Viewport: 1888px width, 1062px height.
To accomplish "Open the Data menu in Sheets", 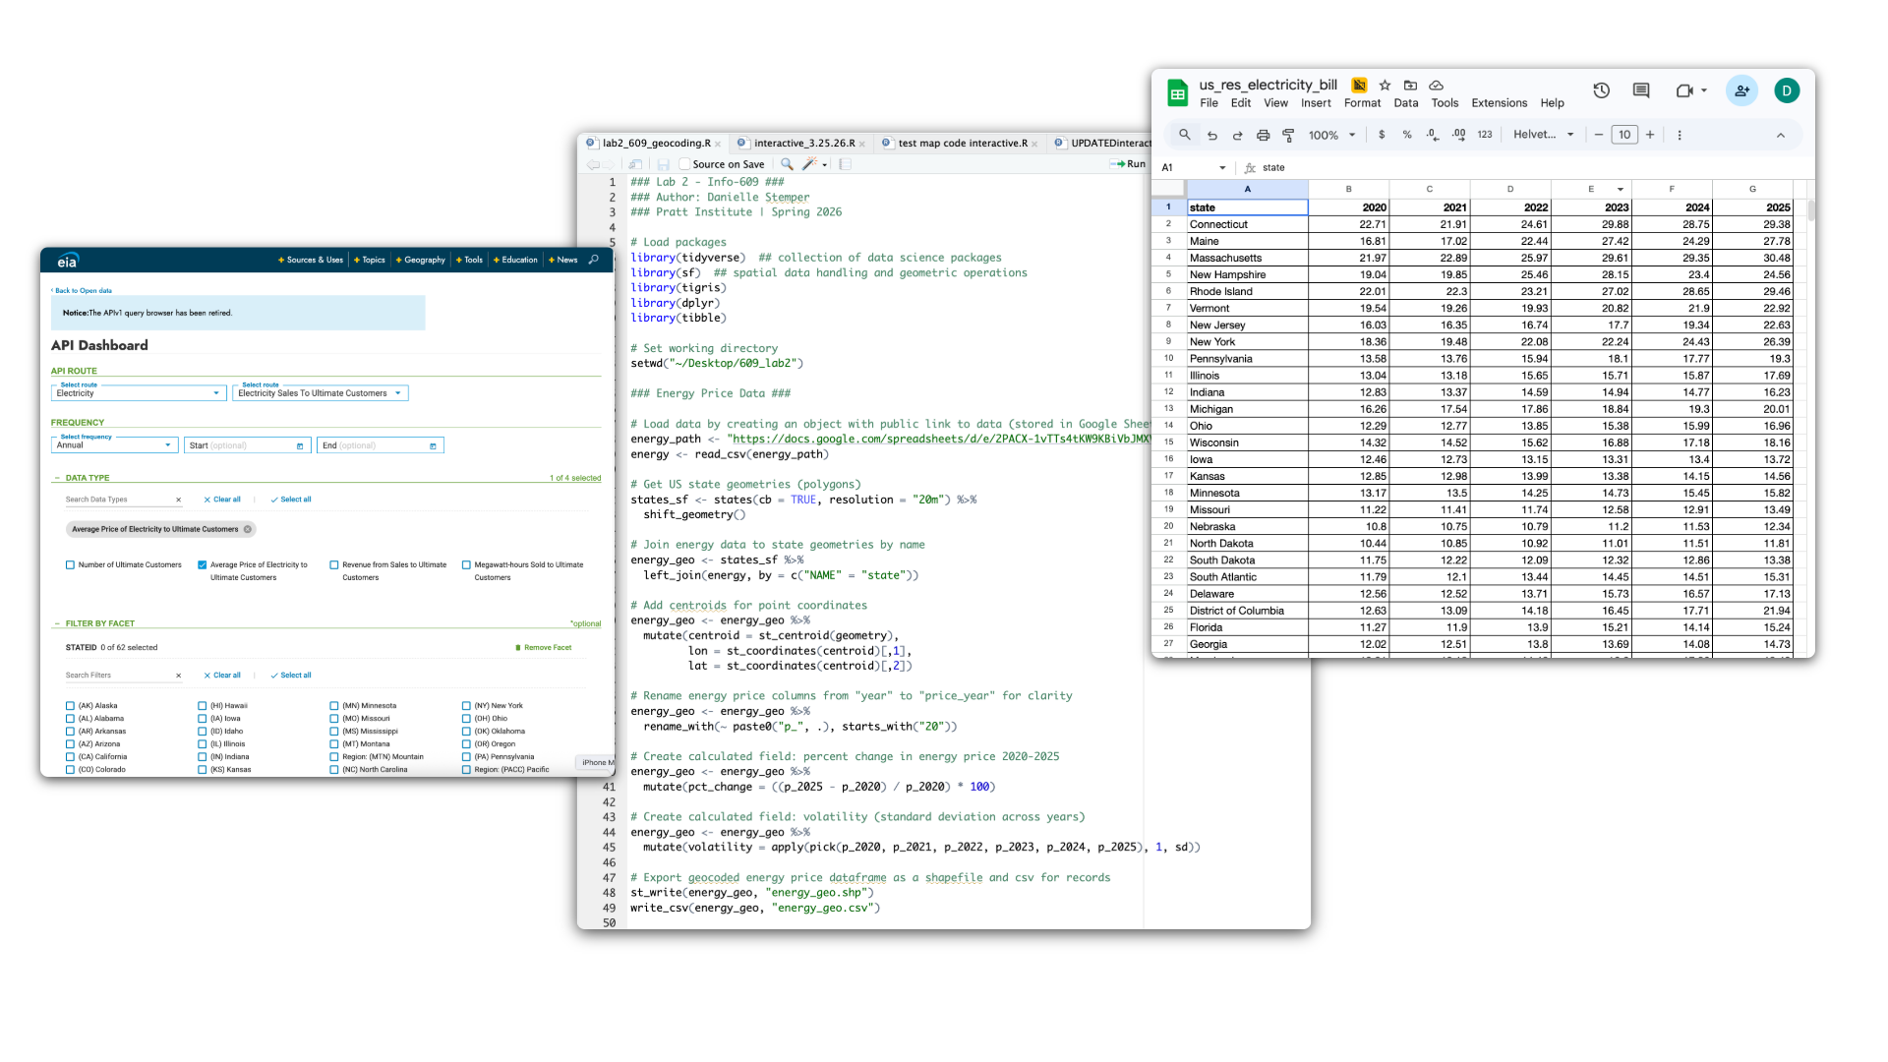I will click(x=1405, y=103).
